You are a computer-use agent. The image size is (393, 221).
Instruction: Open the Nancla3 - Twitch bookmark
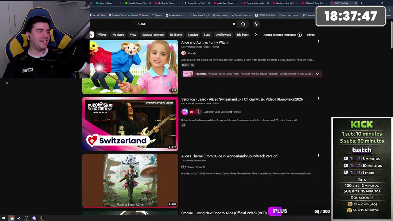(117, 15)
